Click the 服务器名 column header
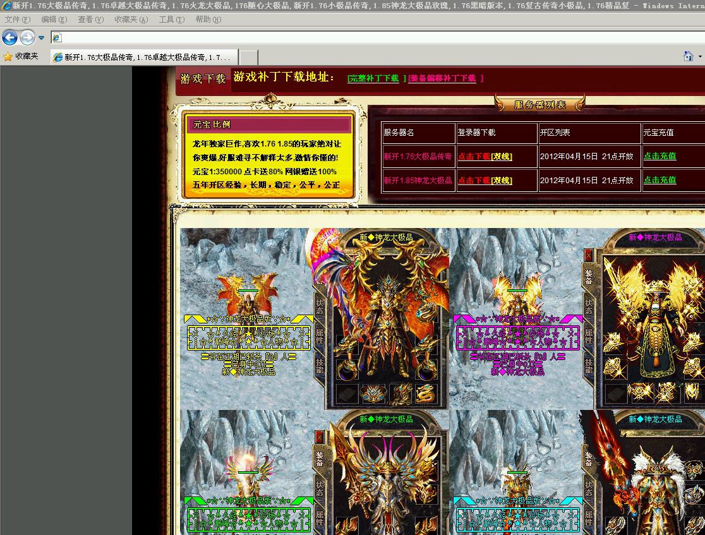The width and height of the screenshot is (705, 535). click(x=399, y=133)
